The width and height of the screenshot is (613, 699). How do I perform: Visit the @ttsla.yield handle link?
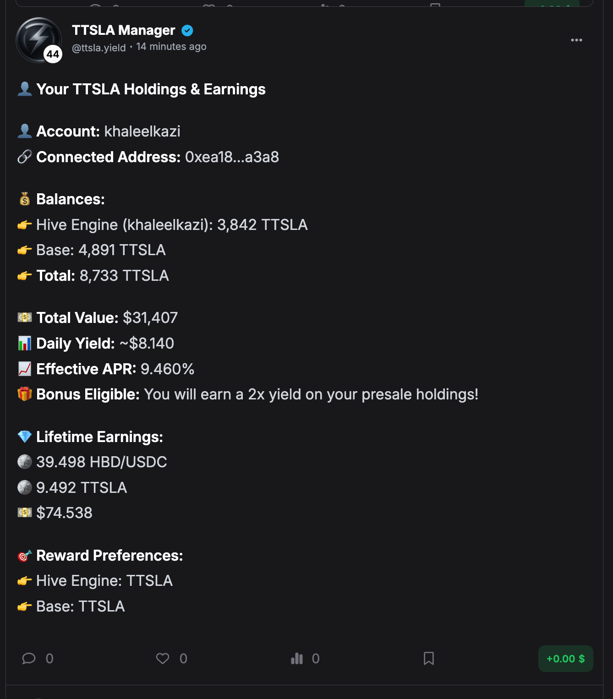point(99,48)
